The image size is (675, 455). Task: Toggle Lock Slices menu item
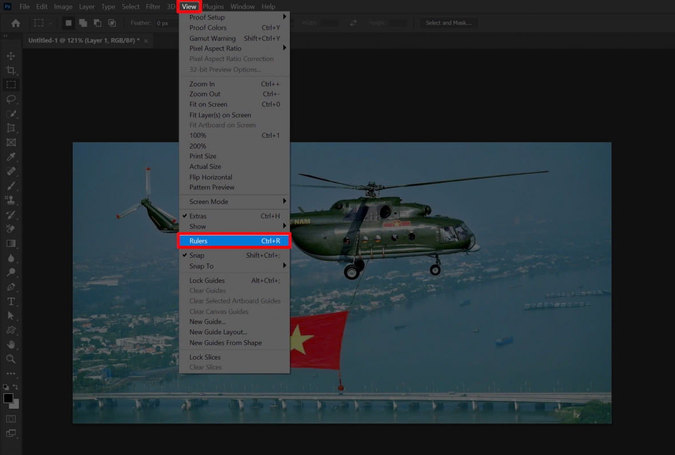coord(234,357)
